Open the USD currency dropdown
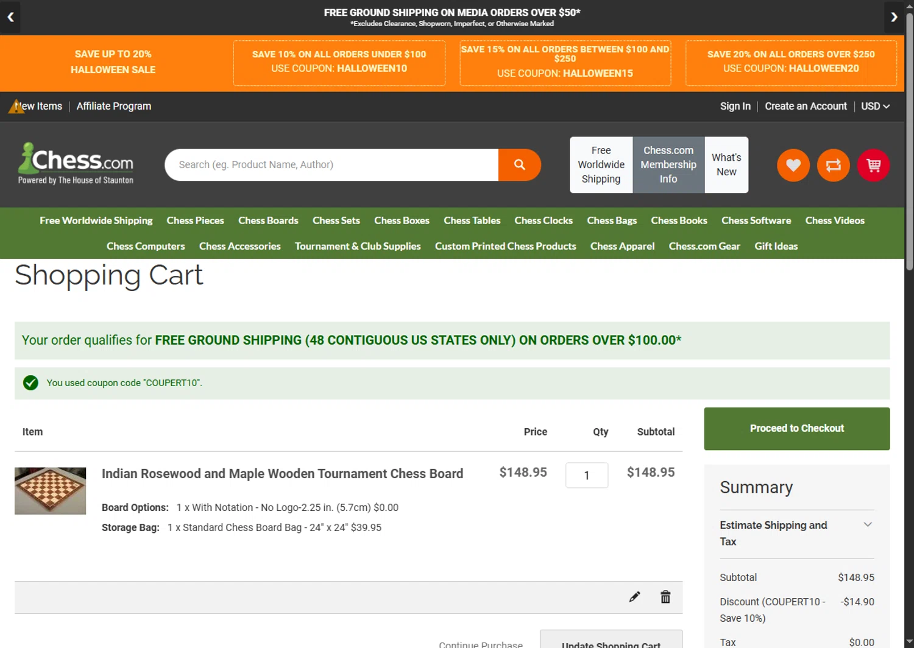914x648 pixels. [875, 106]
